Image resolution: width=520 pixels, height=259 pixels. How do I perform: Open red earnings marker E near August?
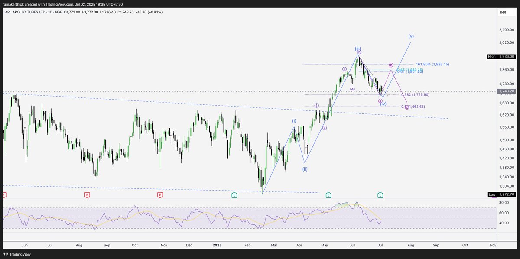click(x=88, y=195)
